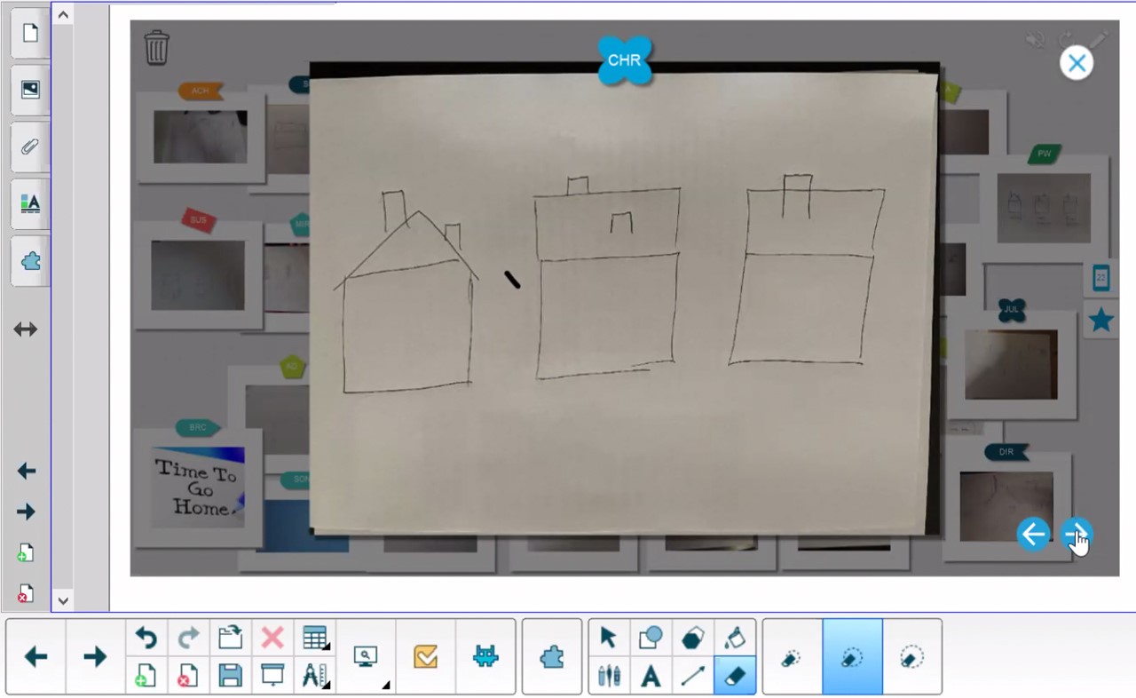This screenshot has width=1136, height=698.
Task: Go to the next image with the blue arrow
Action: click(1076, 534)
